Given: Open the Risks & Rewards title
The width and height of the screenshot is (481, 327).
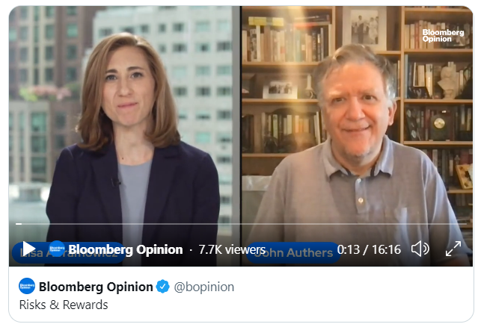Looking at the screenshot, I should (x=64, y=305).
